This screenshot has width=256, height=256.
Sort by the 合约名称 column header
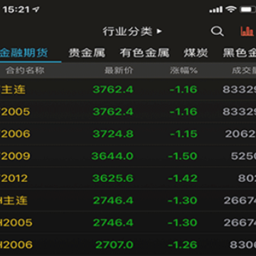point(25,70)
